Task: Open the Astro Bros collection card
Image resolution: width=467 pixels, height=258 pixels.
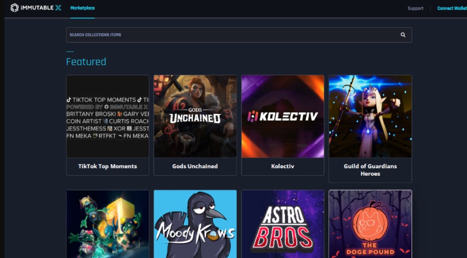Action: pos(283,224)
